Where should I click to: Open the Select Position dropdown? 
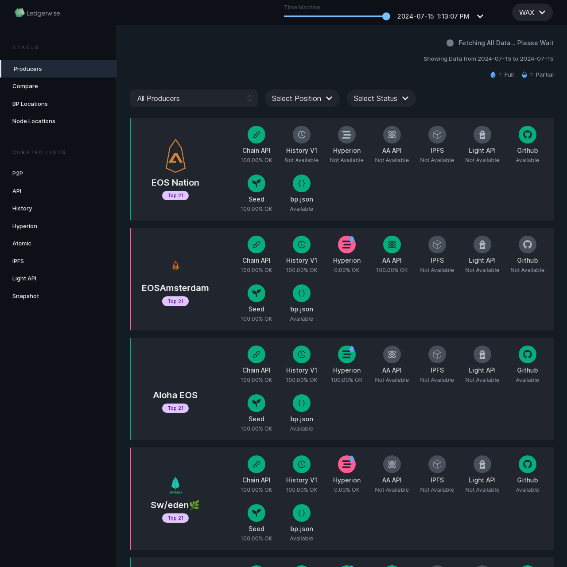pos(302,98)
